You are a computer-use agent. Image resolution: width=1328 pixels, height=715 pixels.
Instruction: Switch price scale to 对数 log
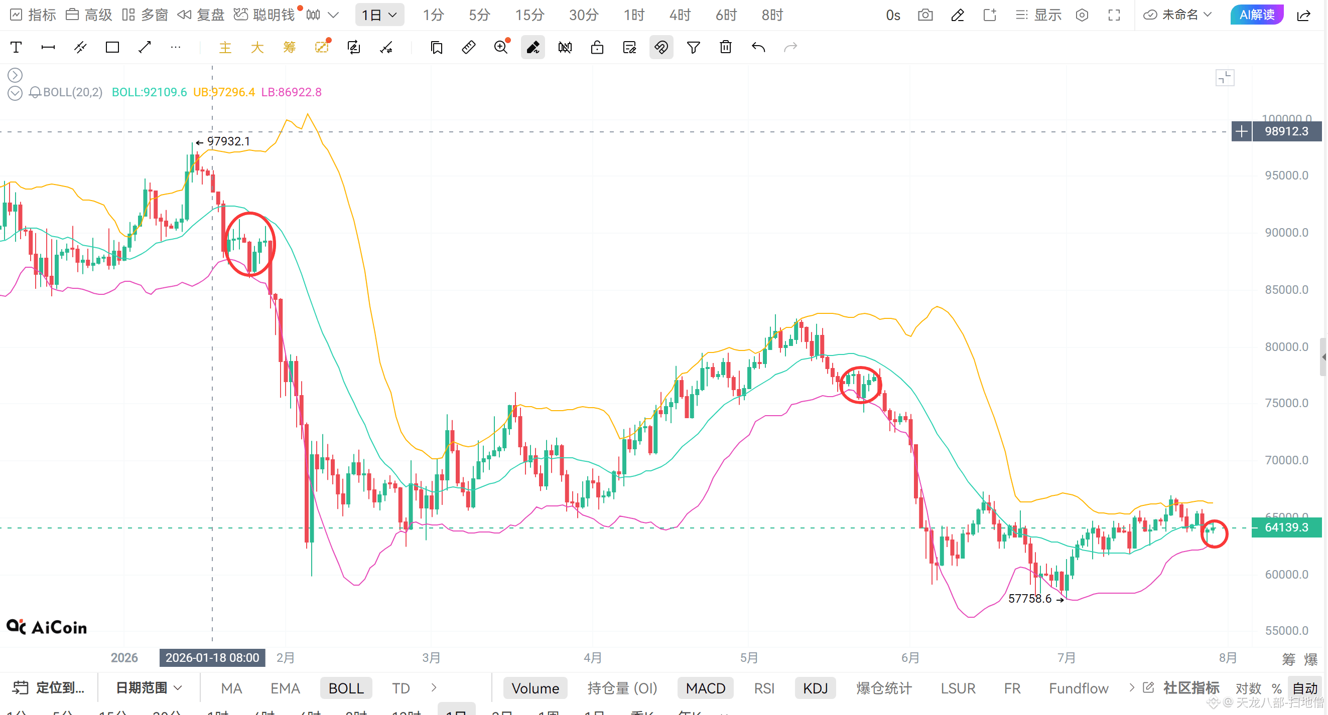pos(1248,688)
